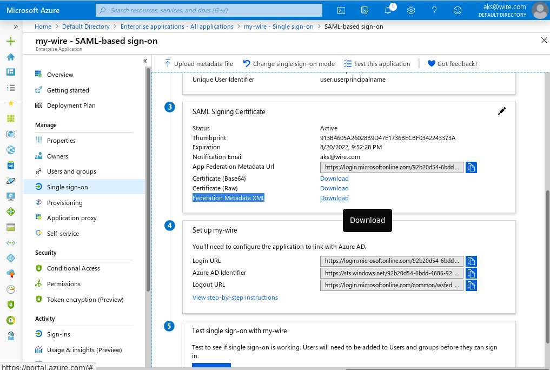Open Usage & insights (Preview) item

coord(84,349)
